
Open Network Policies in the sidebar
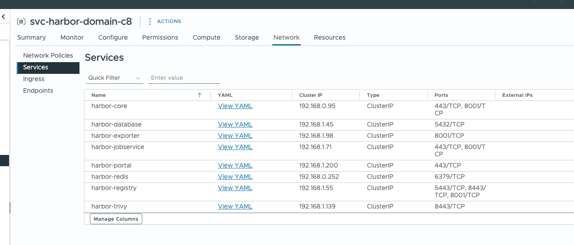[48, 55]
